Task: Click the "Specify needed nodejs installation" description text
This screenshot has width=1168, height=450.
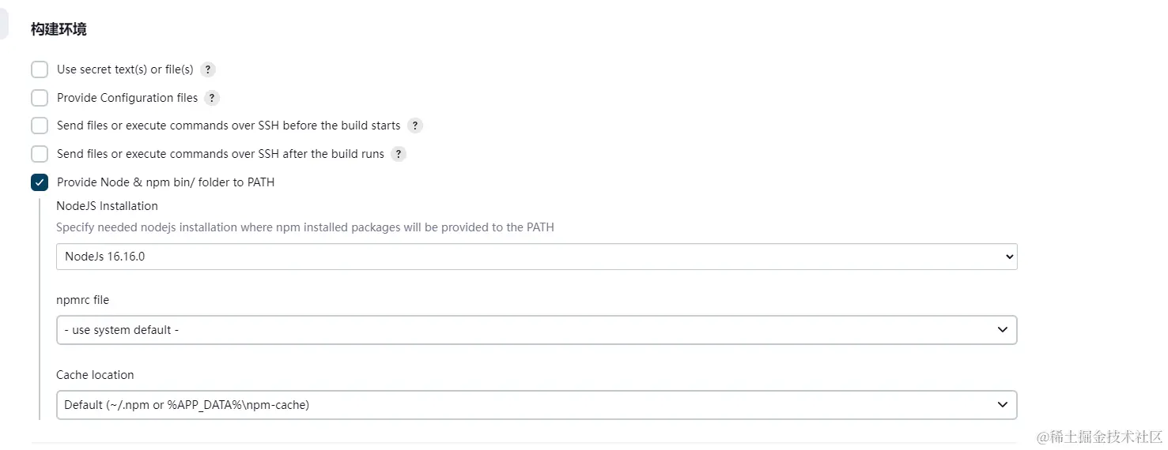Action: (x=304, y=227)
